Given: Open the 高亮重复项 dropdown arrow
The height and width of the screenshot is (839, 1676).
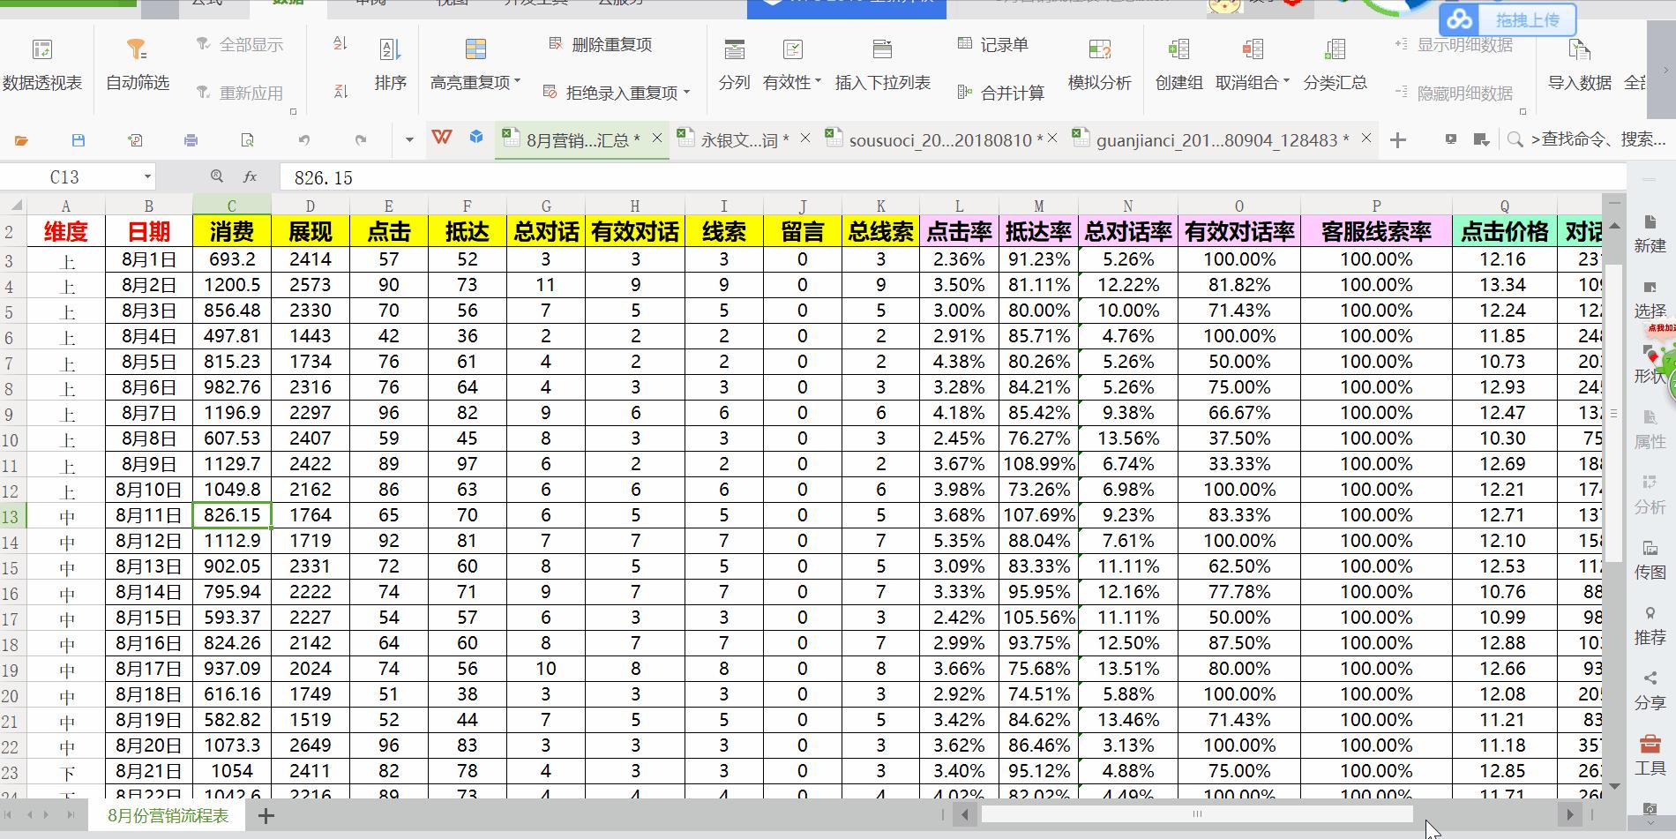Looking at the screenshot, I should 515,81.
